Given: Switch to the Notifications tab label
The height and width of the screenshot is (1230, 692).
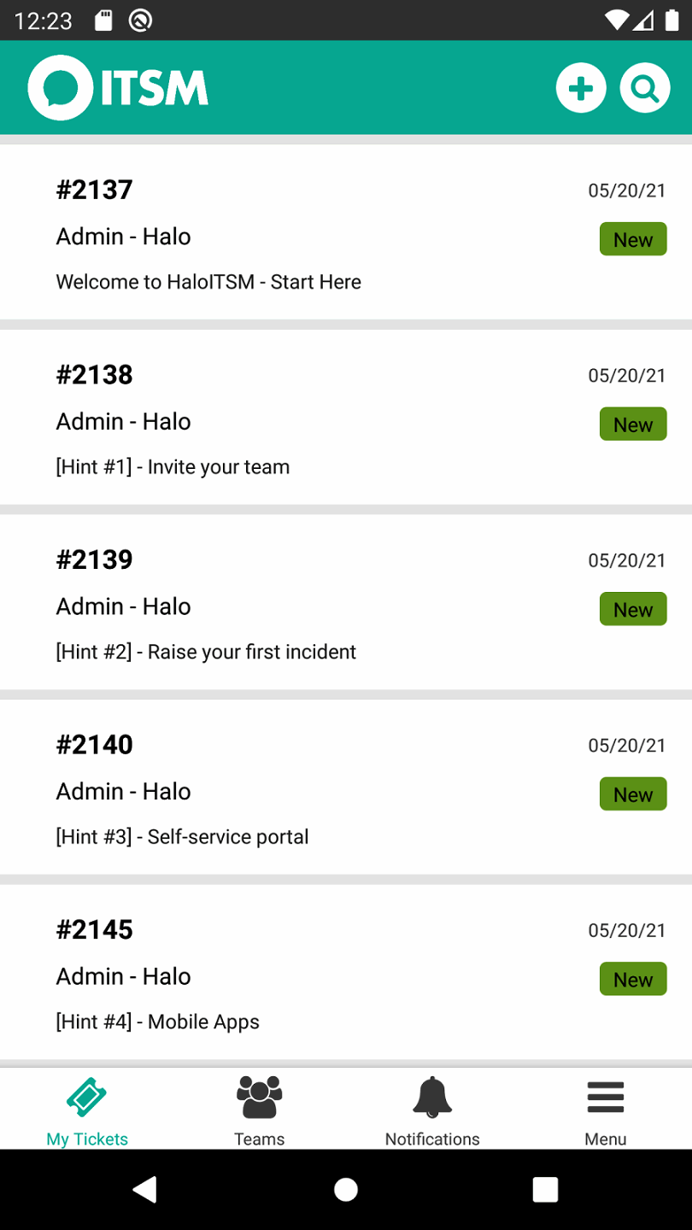Looking at the screenshot, I should [432, 1139].
